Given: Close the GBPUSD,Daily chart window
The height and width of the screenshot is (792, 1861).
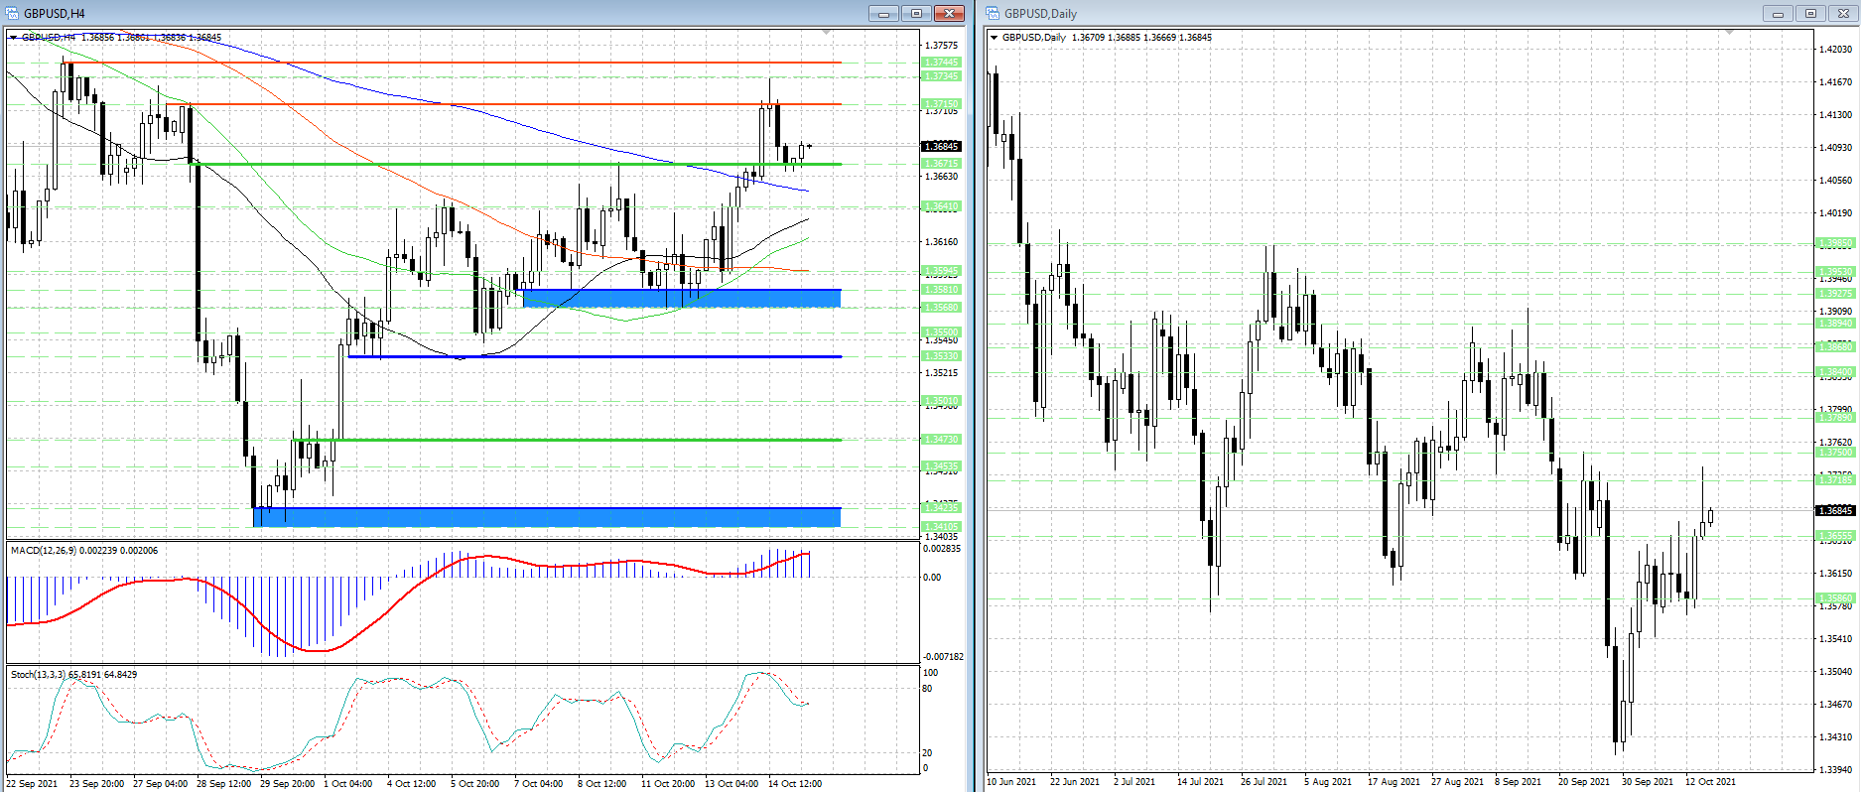Looking at the screenshot, I should (x=1843, y=13).
